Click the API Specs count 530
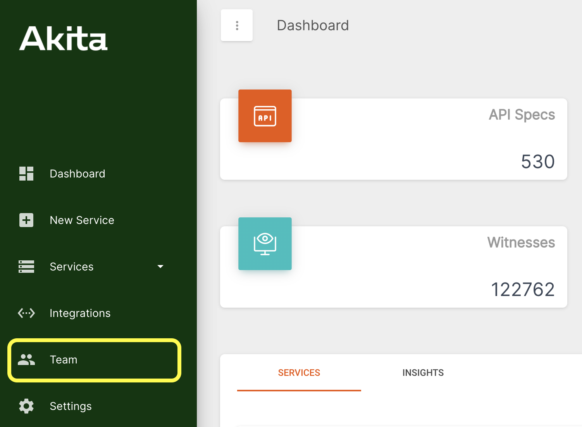This screenshot has height=427, width=582. [x=538, y=162]
